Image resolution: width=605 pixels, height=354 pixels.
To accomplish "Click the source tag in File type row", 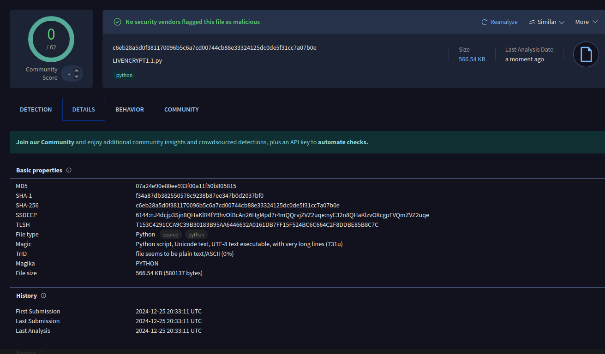I will pos(171,235).
